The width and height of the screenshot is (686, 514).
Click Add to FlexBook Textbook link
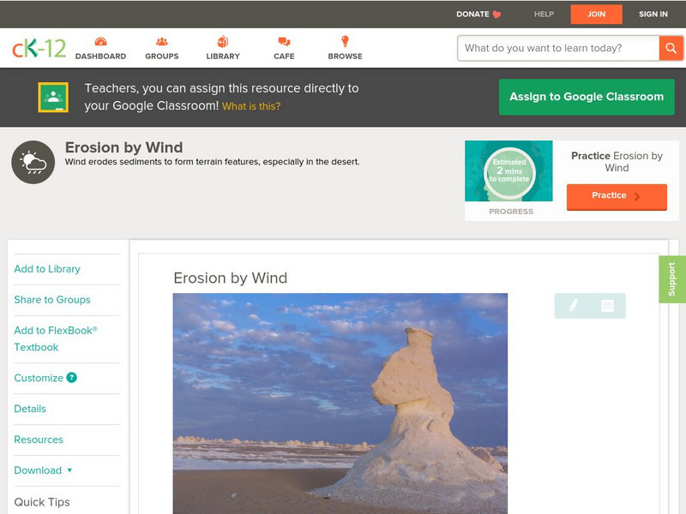[x=56, y=338]
